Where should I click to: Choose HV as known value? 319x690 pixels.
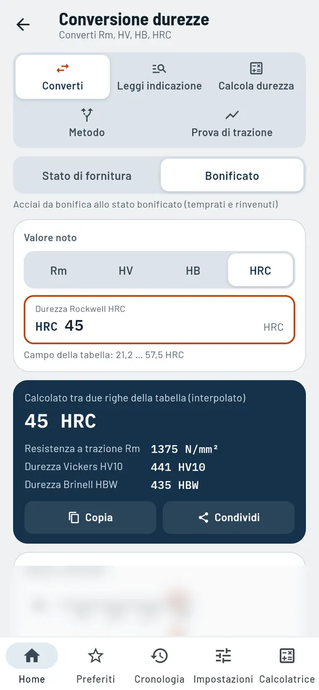click(126, 270)
